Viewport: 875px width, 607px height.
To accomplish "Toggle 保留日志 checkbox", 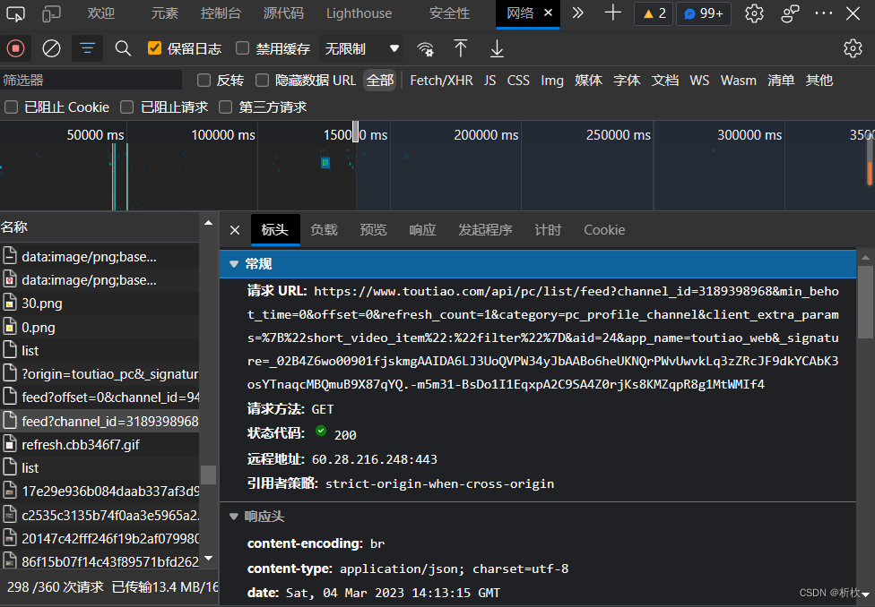I will 154,48.
